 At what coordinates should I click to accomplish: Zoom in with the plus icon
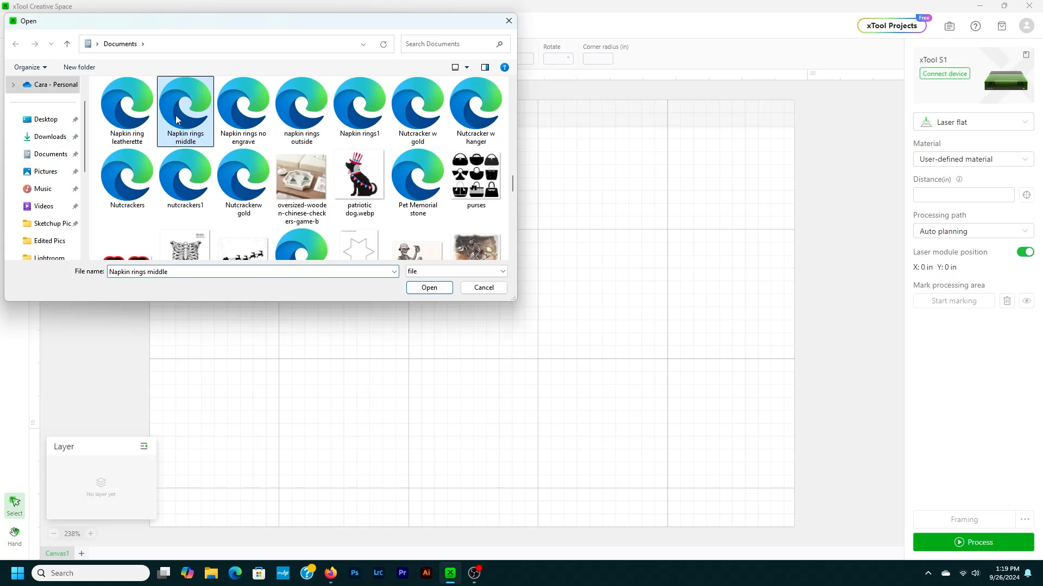(x=91, y=533)
